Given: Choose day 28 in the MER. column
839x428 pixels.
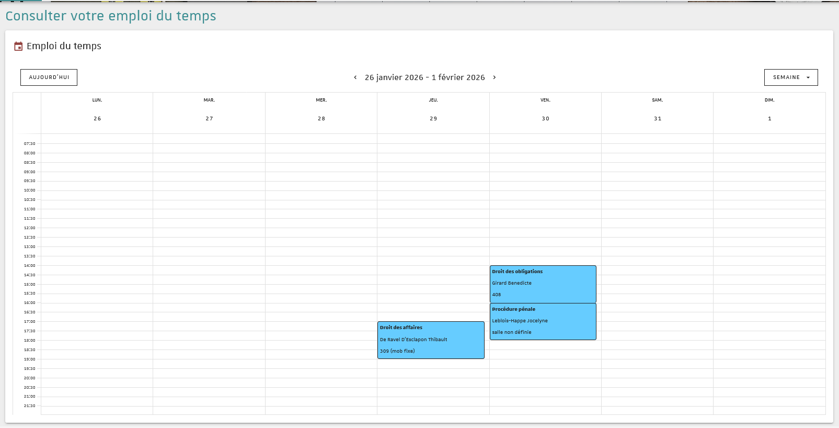Looking at the screenshot, I should point(321,119).
